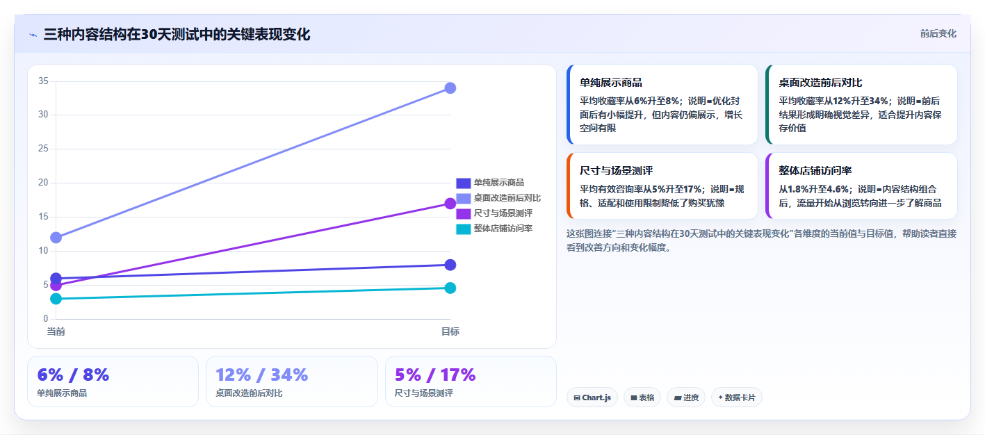Toggle the 单纯展示商品 legend color box

pyautogui.click(x=464, y=183)
